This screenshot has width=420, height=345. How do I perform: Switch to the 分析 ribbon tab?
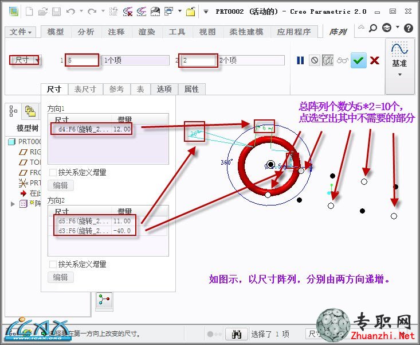pos(86,32)
